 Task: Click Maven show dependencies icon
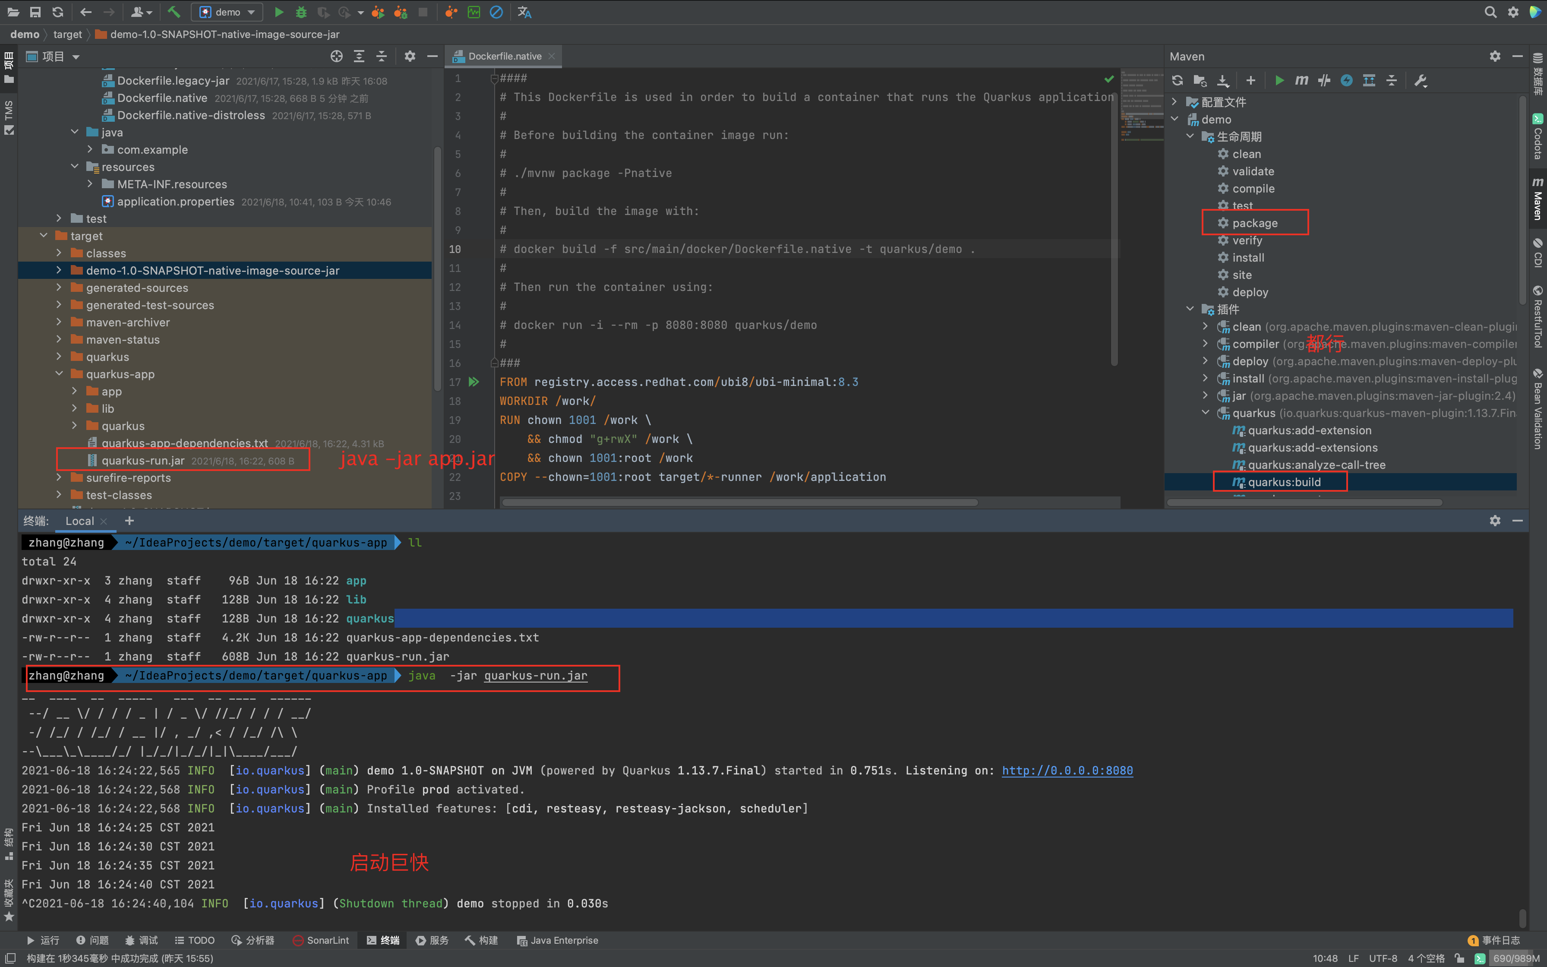click(1369, 81)
